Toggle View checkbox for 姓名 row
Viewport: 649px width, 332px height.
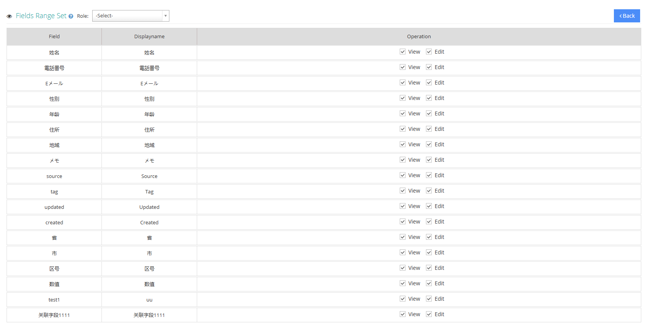[x=402, y=52]
